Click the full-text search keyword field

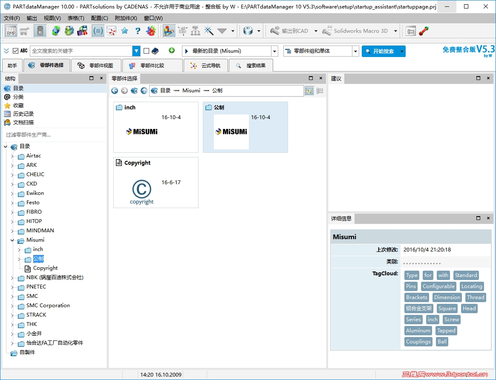click(81, 51)
